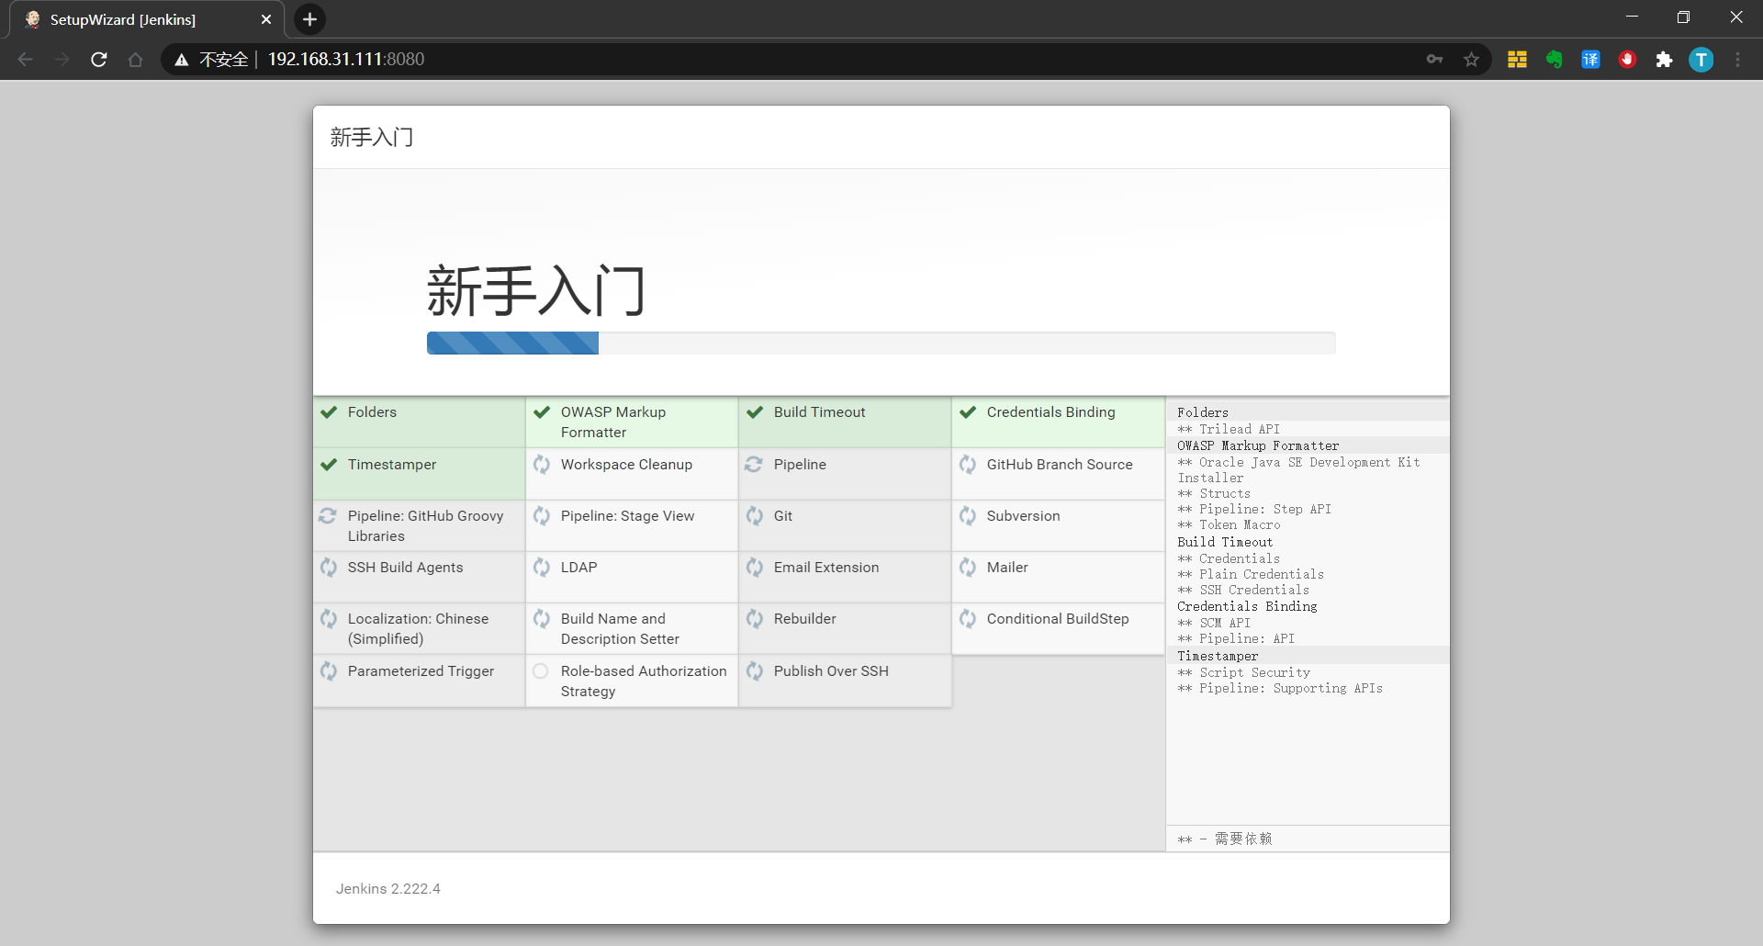The image size is (1763, 946).
Task: Click '** SSH Credentials' in the install log
Action: click(x=1243, y=590)
